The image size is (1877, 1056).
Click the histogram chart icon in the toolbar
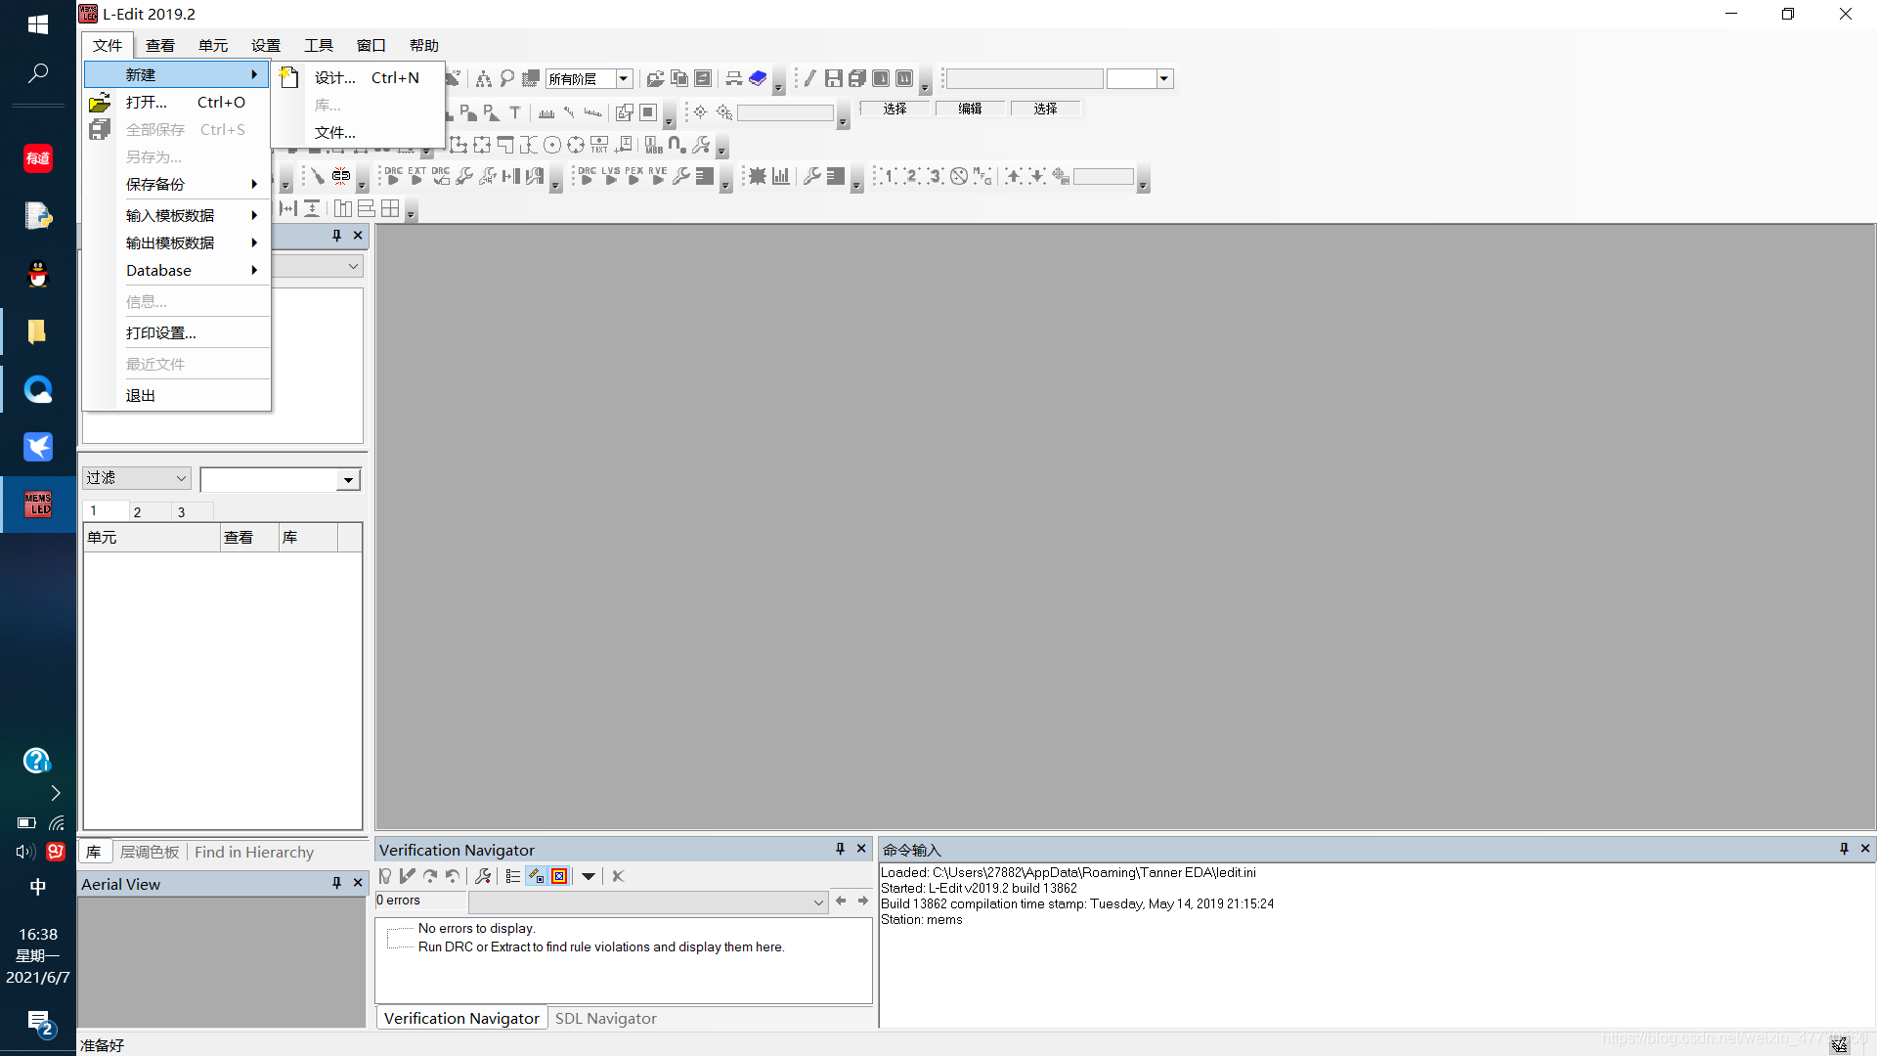tap(780, 176)
